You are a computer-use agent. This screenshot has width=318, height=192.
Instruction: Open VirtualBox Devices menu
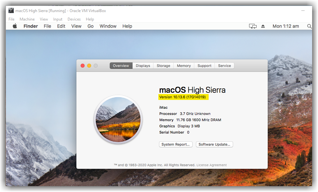pyautogui.click(x=74, y=19)
